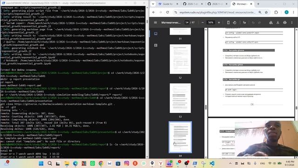Click the 4.7.6 section heading in the PDF

[x=249, y=79]
